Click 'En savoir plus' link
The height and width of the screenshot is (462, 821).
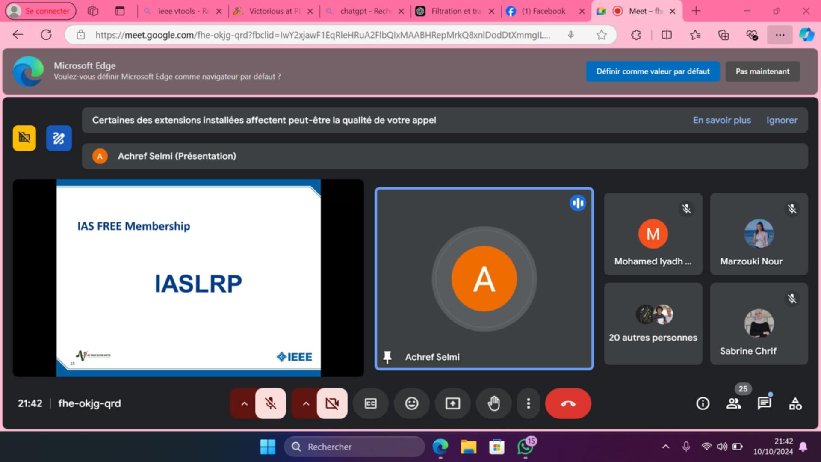coord(722,120)
